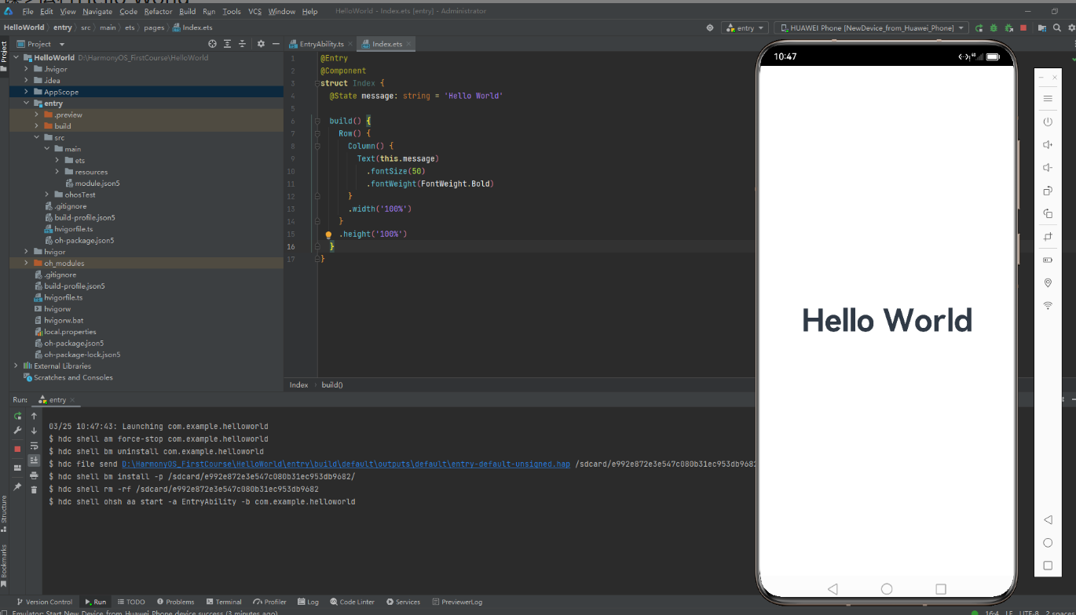1076x615 pixels.
Task: Clear all Run console output
Action: click(x=34, y=489)
